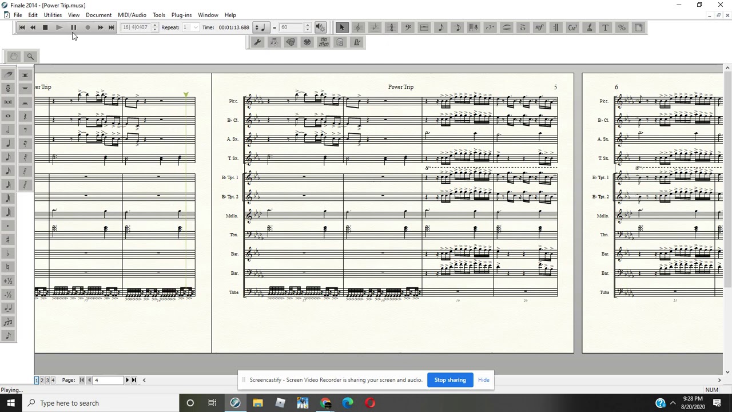Viewport: 732px width, 412px height.
Task: Click the page number input field
Action: [x=108, y=380]
